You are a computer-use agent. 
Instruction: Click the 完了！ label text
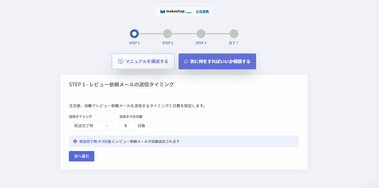(x=234, y=43)
